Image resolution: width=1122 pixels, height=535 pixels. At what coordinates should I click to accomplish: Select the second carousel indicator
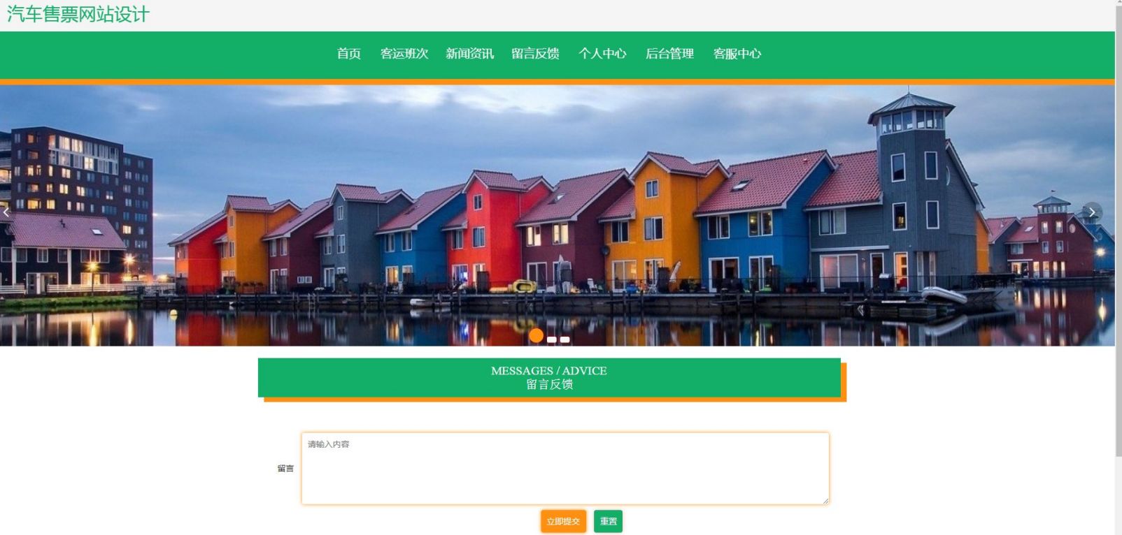[552, 339]
